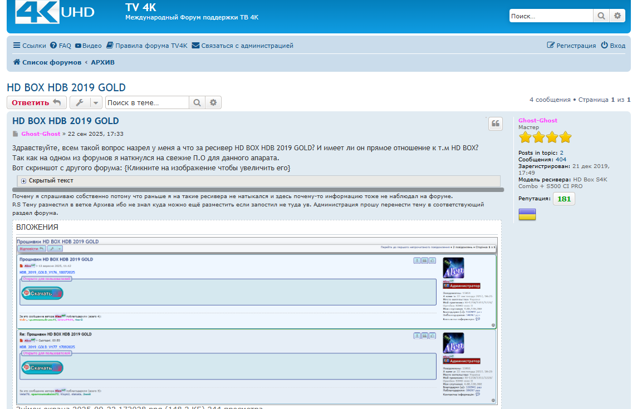This screenshot has width=637, height=409.
Task: Open the Ссылки quick links menu
Action: (x=30, y=46)
